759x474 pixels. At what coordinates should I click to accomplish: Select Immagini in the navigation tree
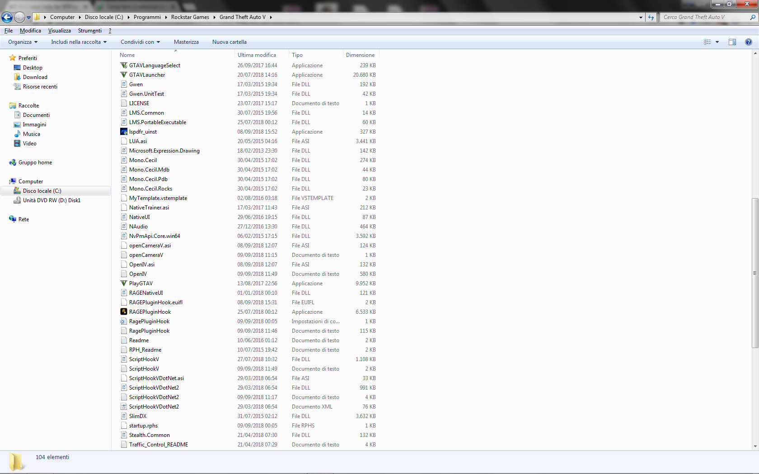(34, 125)
